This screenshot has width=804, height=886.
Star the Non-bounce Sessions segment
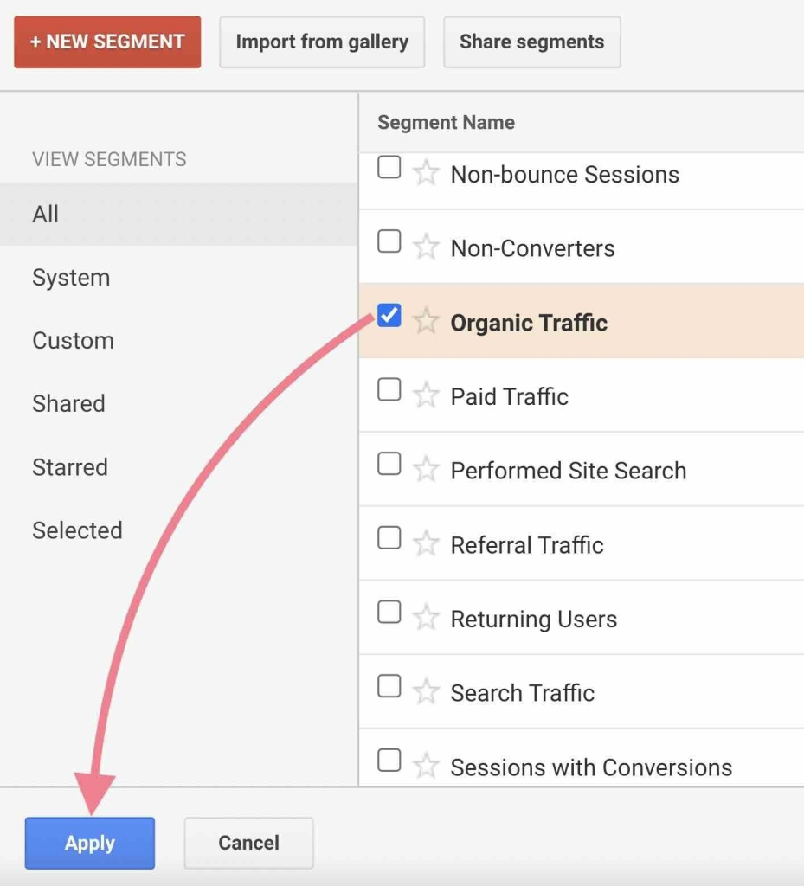426,174
